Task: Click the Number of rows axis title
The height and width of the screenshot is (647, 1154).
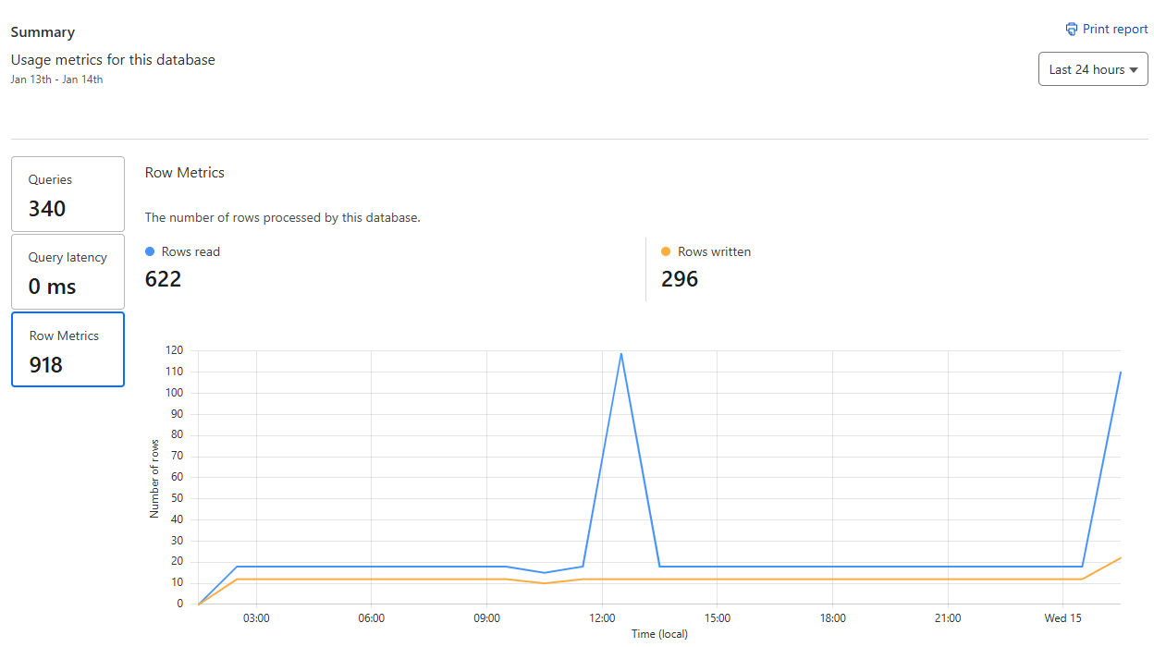Action: (x=154, y=478)
